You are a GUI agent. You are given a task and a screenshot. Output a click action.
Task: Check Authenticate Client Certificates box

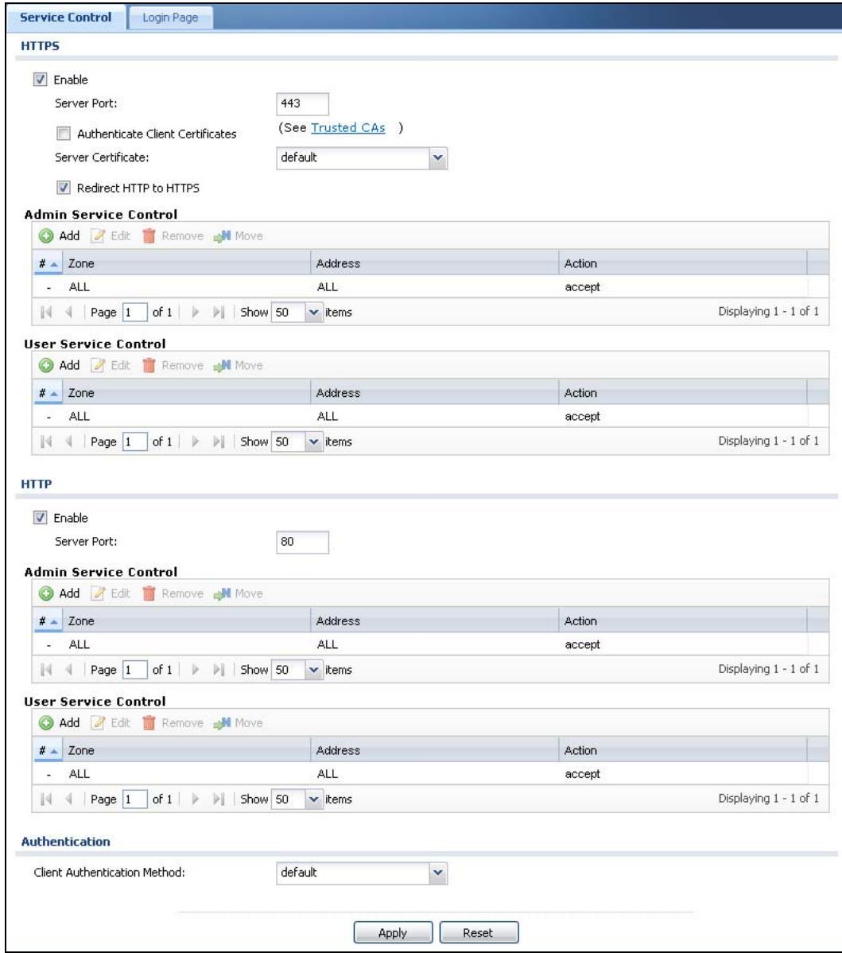tap(63, 133)
